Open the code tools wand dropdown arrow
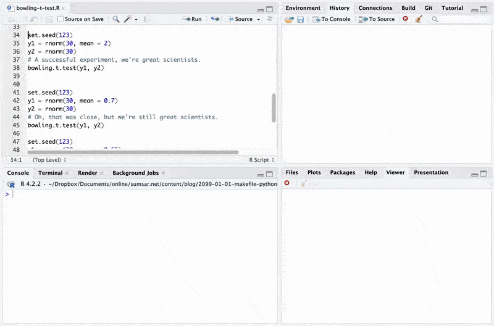 136,20
